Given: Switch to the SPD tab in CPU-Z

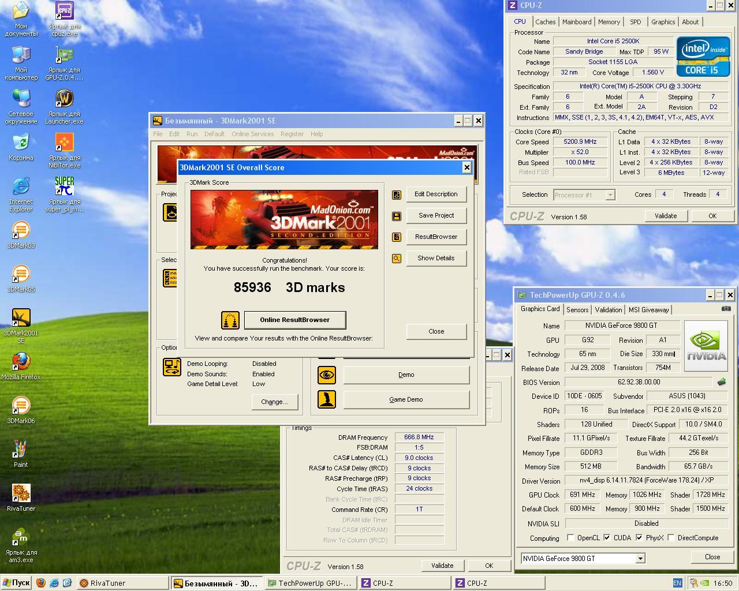Looking at the screenshot, I should [x=636, y=22].
